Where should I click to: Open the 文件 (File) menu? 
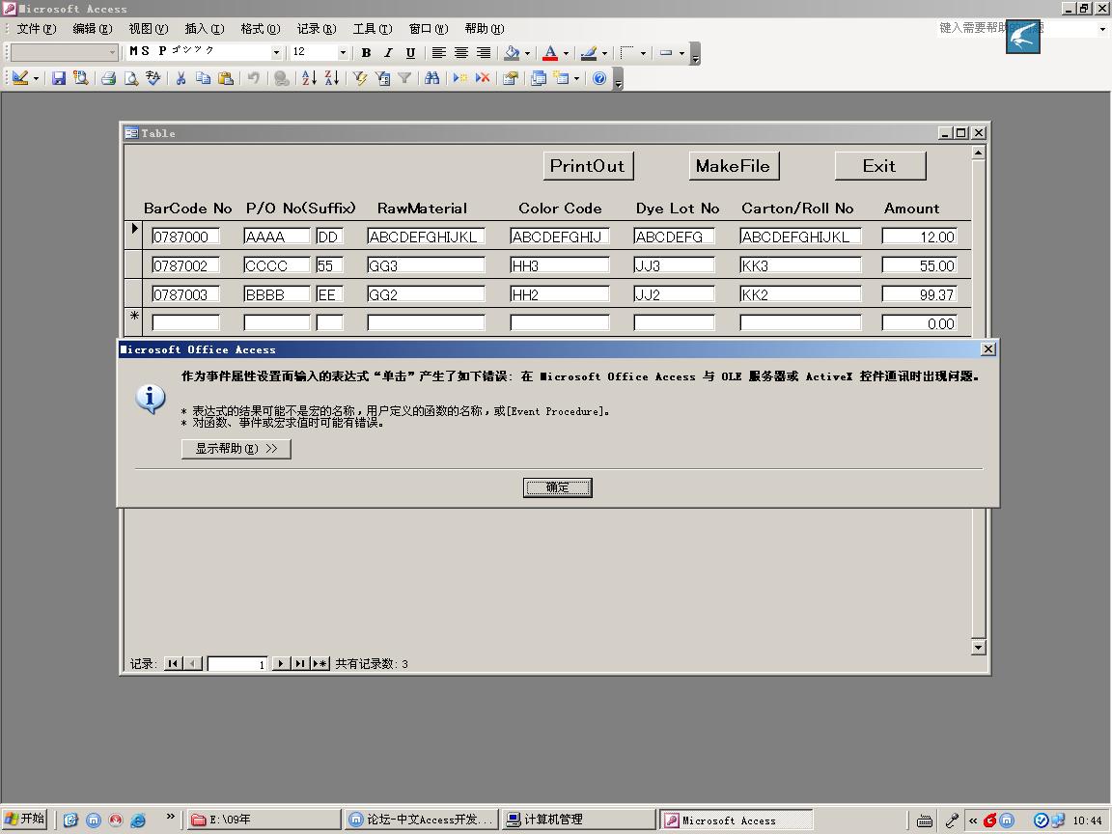(36, 28)
